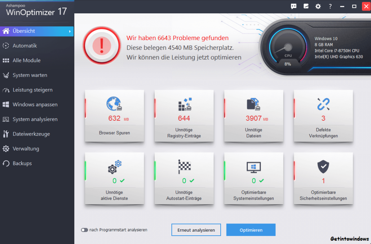The height and width of the screenshot is (244, 371).
Task: Open Optimierbare Sicherheitseinstellungen tile label
Action: tap(323, 196)
